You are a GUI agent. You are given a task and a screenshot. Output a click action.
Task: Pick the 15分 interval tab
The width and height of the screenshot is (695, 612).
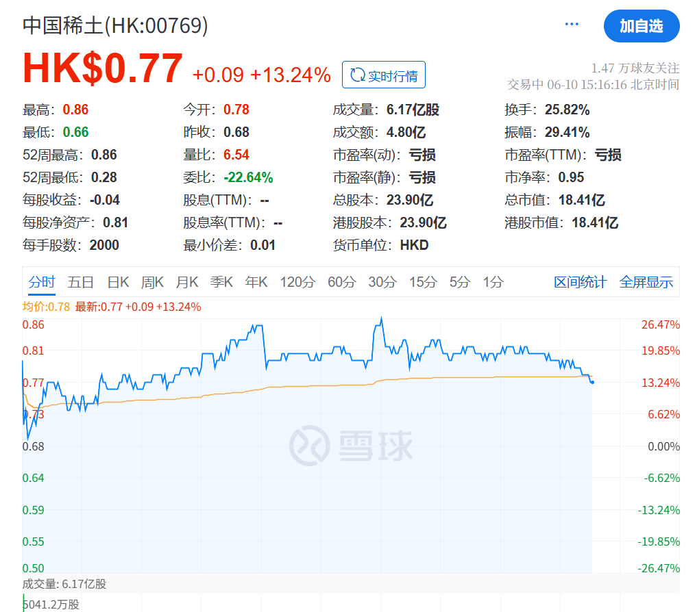pyautogui.click(x=424, y=282)
